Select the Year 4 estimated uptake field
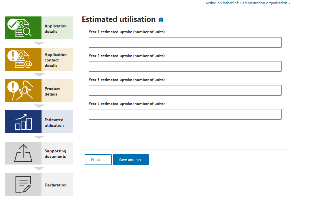This screenshot has width=313, height=200. pos(185,114)
